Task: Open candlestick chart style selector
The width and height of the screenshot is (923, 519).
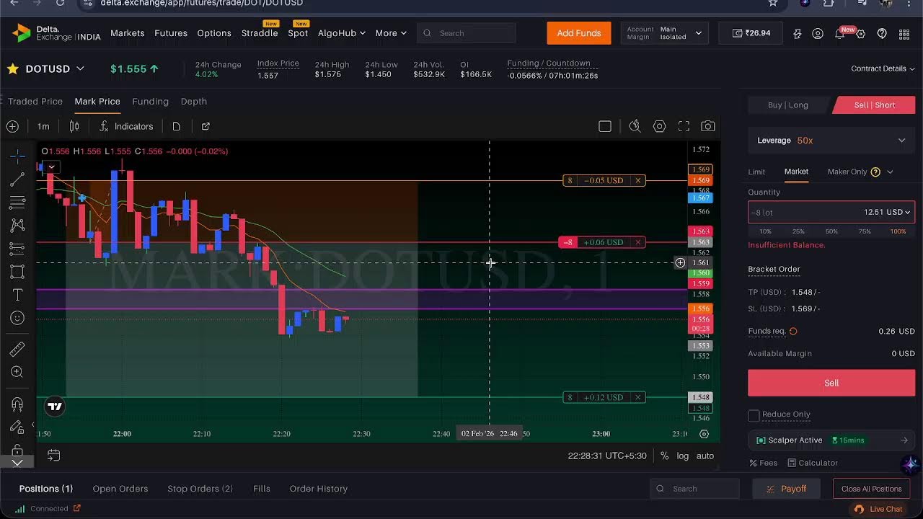Action: [x=74, y=126]
